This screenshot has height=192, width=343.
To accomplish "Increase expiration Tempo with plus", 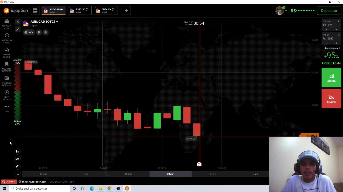I will point(336,29).
